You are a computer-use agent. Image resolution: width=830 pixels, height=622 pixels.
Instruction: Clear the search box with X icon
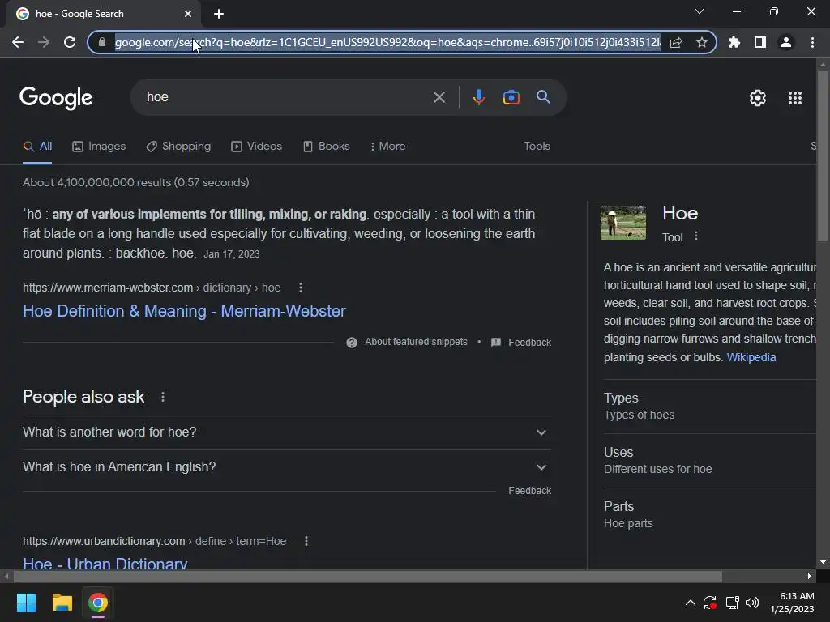(439, 97)
